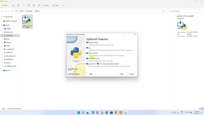Click the Cut scissors icon in Explorer toolbar

coord(13,5)
